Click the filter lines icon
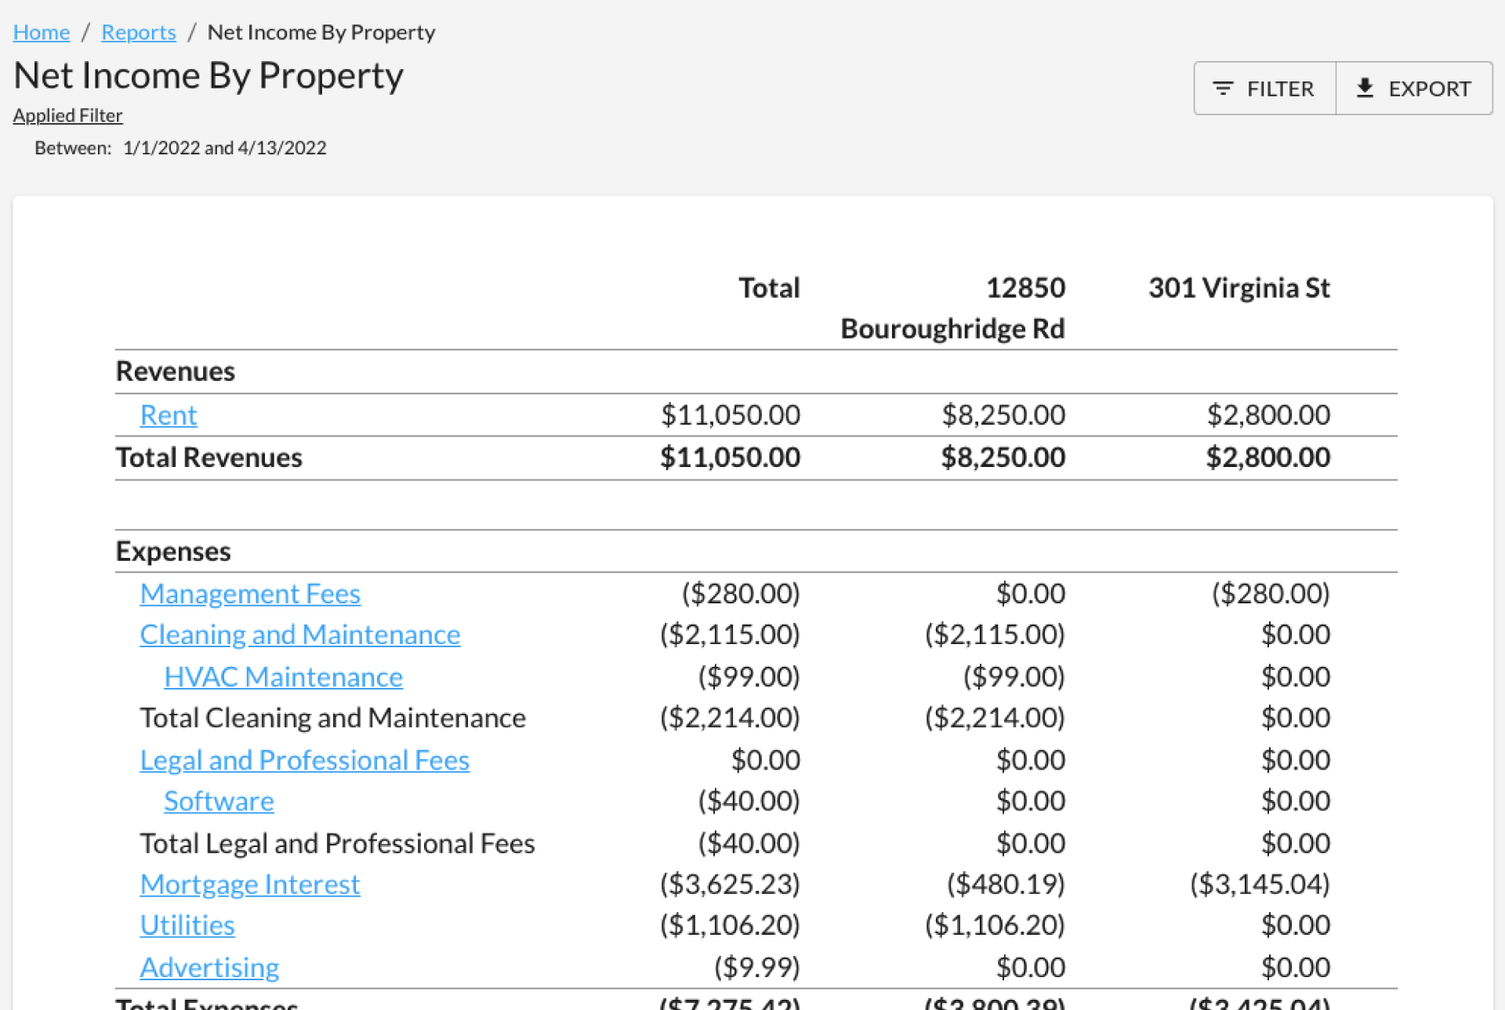1505x1010 pixels. pos(1222,89)
